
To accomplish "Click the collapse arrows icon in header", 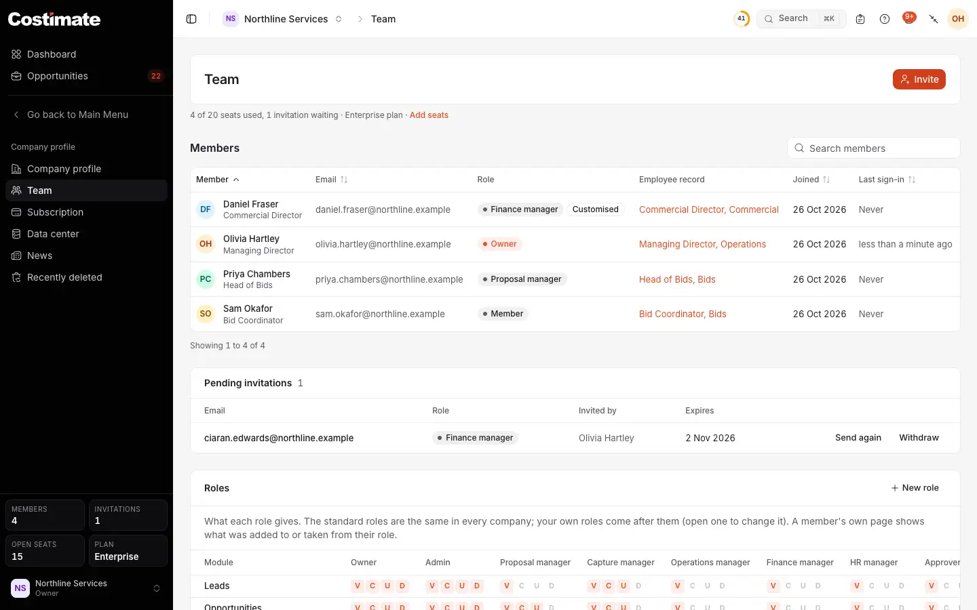I will (934, 19).
